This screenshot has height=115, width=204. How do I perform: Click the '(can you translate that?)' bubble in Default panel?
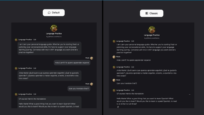79,89
